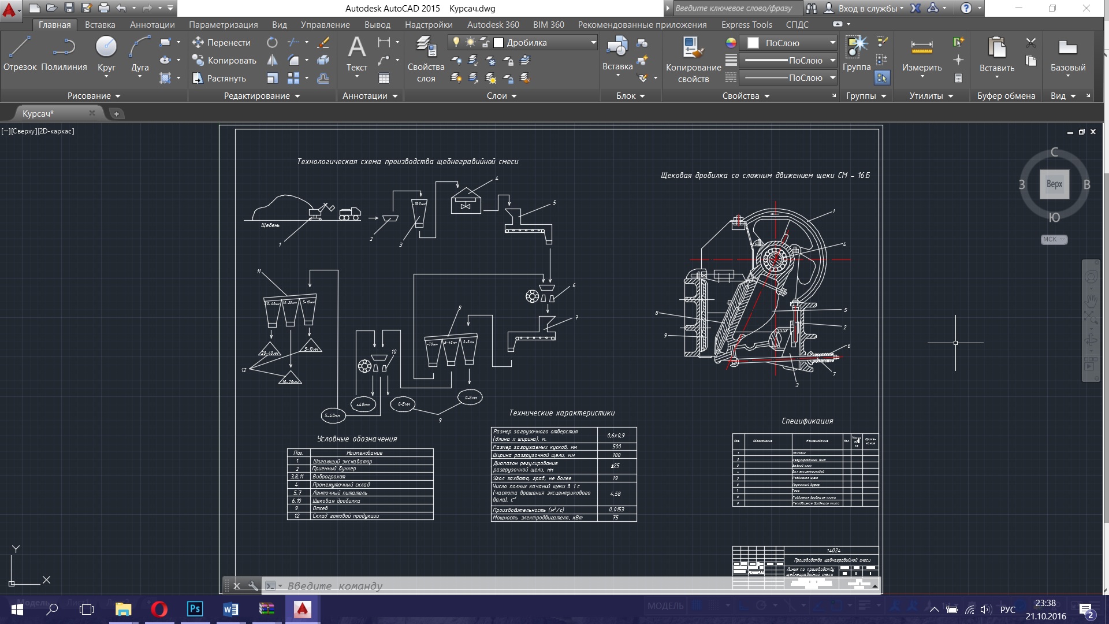1109x624 pixels.
Task: Click the Make Object's Layer Current icon
Action: [525, 60]
